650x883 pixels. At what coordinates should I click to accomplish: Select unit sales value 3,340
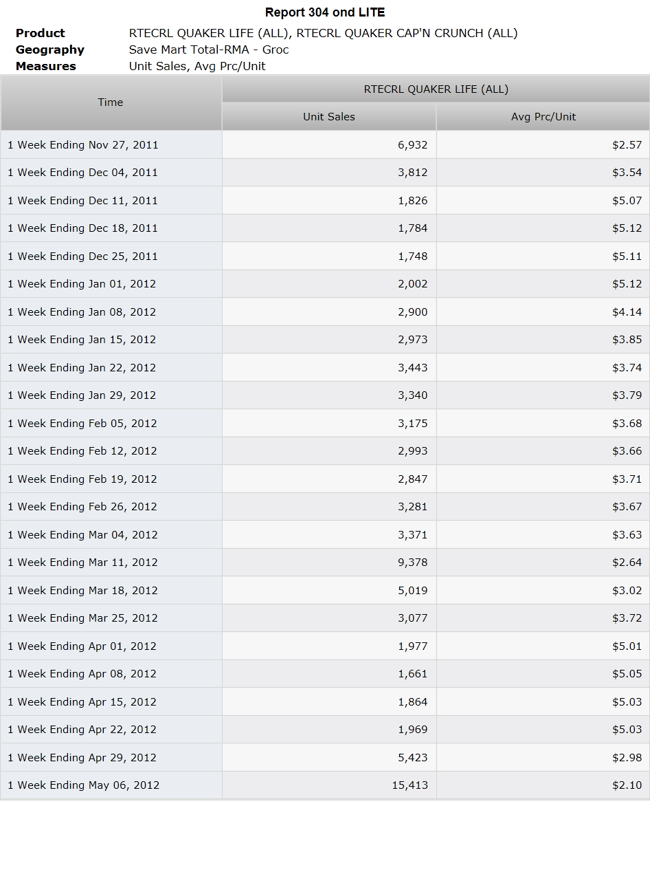pyautogui.click(x=412, y=395)
